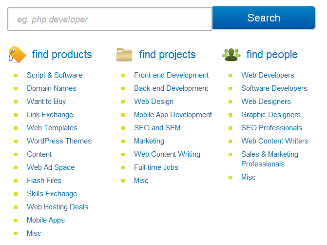Open Front-end Development projects
This screenshot has width=327, height=245.
[x=171, y=75]
